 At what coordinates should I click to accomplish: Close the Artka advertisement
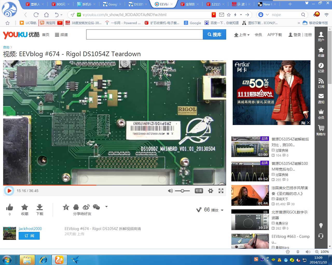pyautogui.click(x=308, y=123)
